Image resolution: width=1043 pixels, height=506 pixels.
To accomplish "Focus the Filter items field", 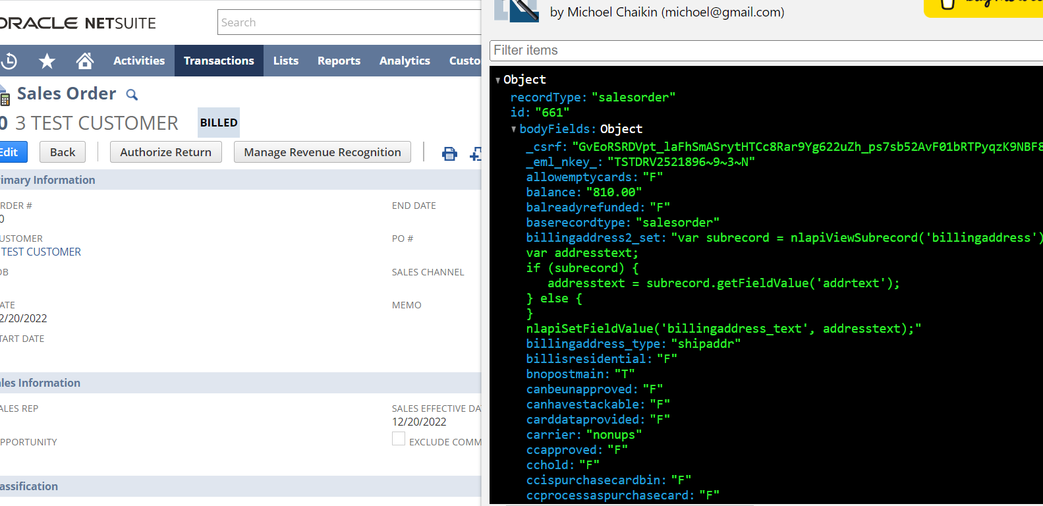I will (766, 51).
